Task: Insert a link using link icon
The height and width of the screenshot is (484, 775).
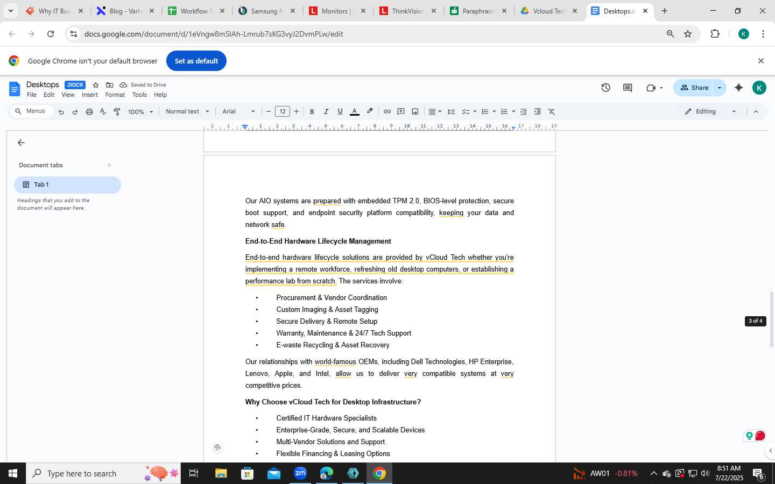Action: click(x=387, y=112)
